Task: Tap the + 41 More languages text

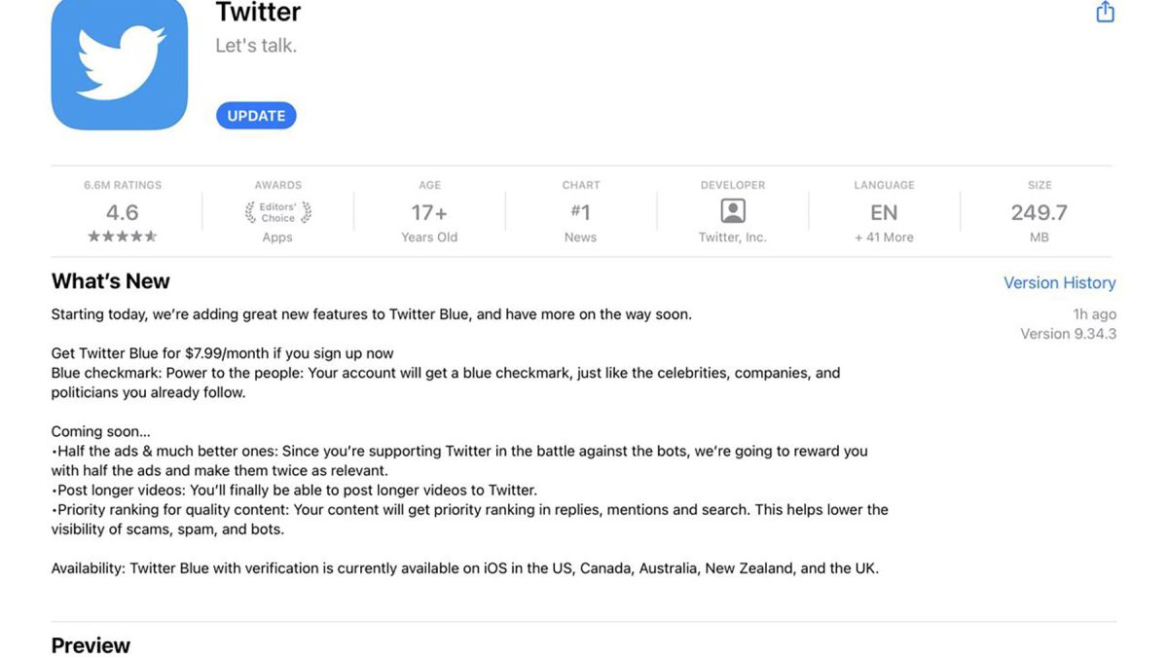Action: pyautogui.click(x=884, y=237)
